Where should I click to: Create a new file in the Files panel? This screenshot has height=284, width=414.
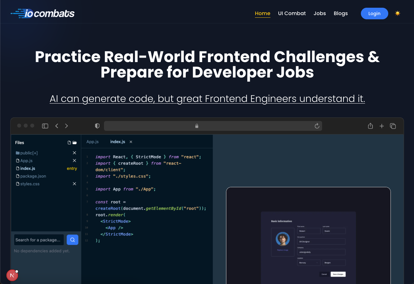pos(68,142)
